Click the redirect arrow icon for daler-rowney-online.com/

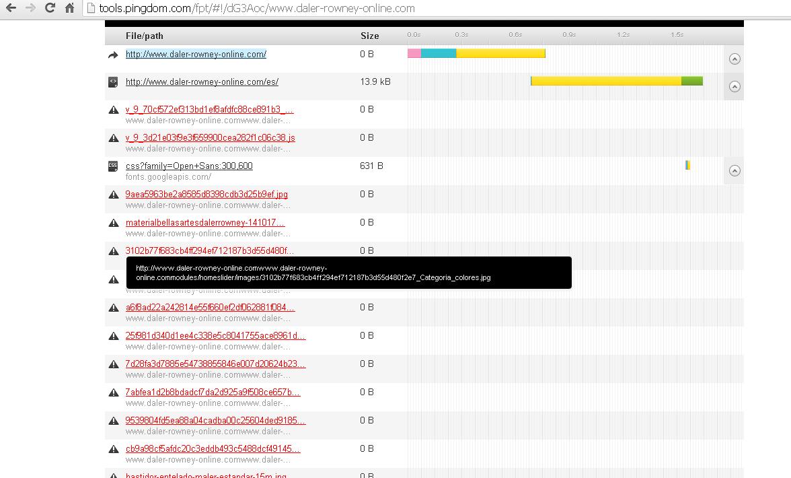point(113,55)
